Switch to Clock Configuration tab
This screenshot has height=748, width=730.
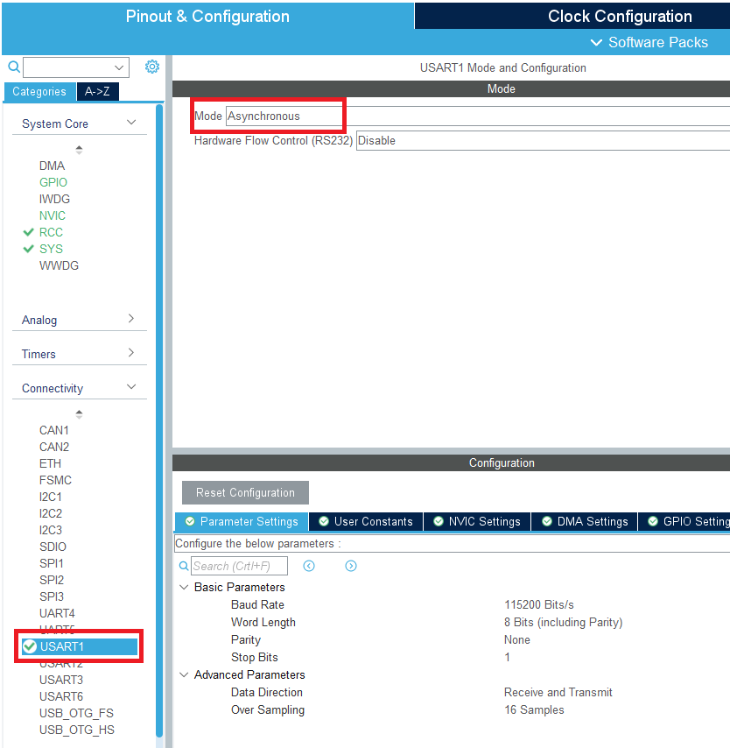(x=620, y=17)
